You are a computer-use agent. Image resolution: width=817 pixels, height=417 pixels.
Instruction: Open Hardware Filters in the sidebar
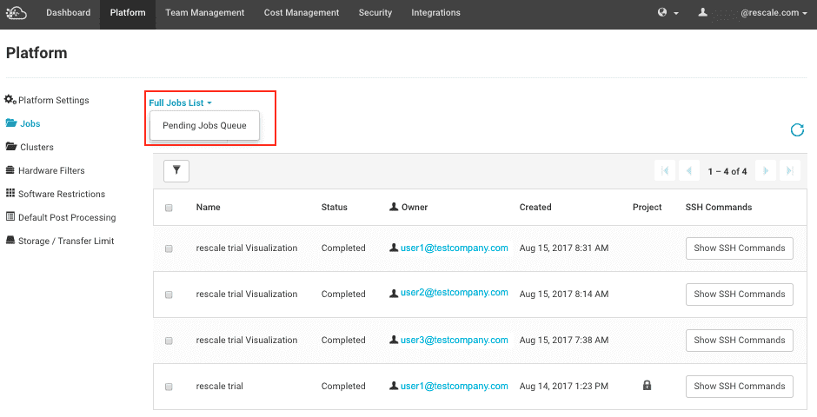[51, 170]
